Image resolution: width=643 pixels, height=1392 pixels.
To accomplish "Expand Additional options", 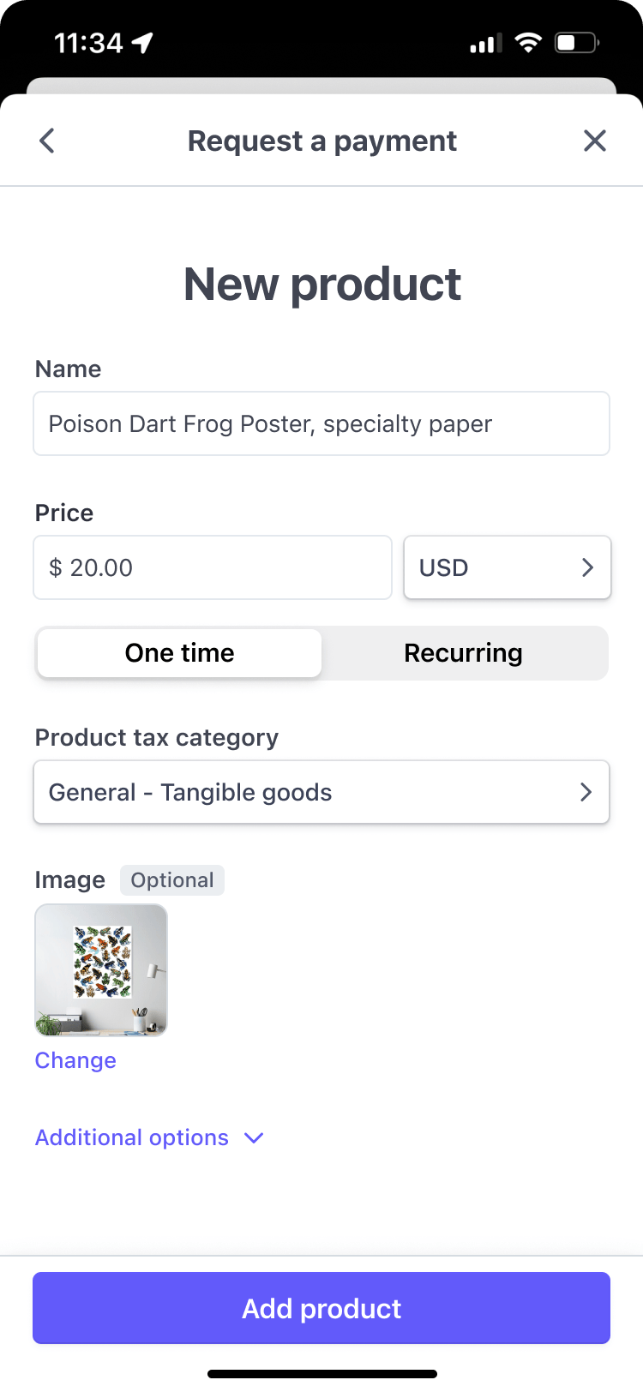I will tap(149, 1137).
